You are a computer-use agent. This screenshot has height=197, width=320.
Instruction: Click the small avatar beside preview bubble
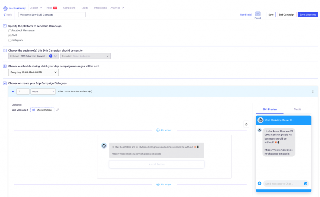click(260, 130)
